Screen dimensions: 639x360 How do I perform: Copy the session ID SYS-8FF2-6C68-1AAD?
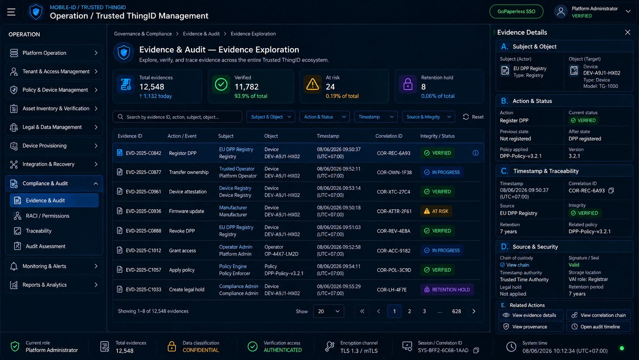click(x=476, y=350)
